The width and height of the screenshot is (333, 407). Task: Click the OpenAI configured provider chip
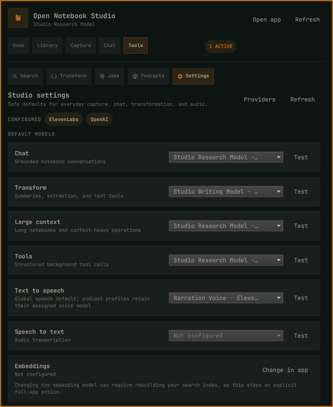click(100, 120)
